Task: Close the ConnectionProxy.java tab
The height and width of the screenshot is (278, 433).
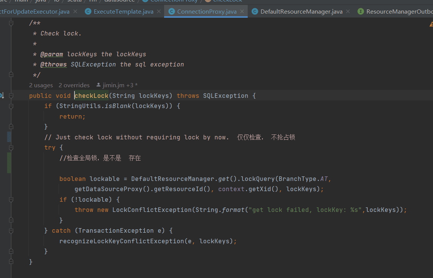Action: (x=242, y=12)
